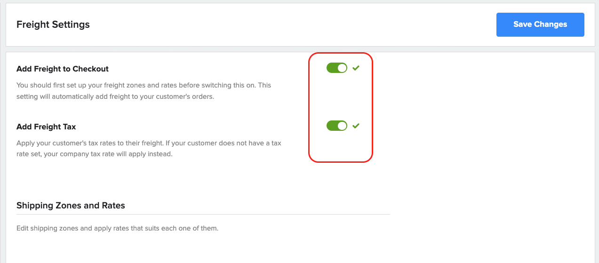Click the Add Freight to Checkout label

(x=63, y=69)
